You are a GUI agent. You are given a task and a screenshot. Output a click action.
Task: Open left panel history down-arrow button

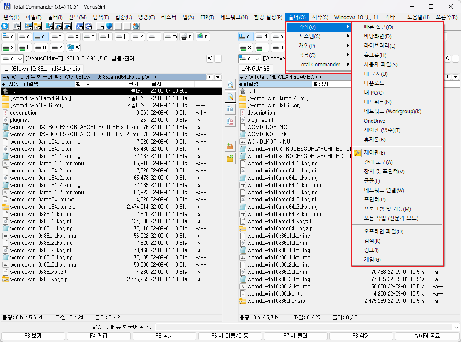(218, 77)
